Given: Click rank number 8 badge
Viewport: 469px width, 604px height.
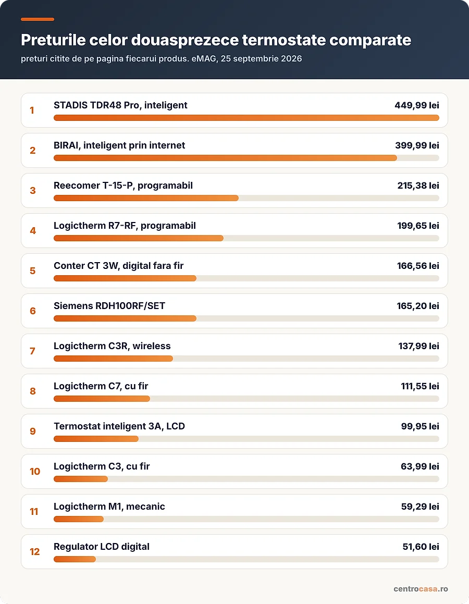Looking at the screenshot, I should [x=33, y=391].
